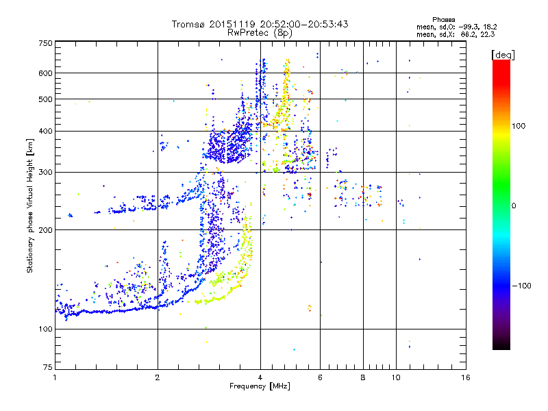548x411 pixels.
Task: Click the height axis tick "500"
Action: click(x=46, y=99)
